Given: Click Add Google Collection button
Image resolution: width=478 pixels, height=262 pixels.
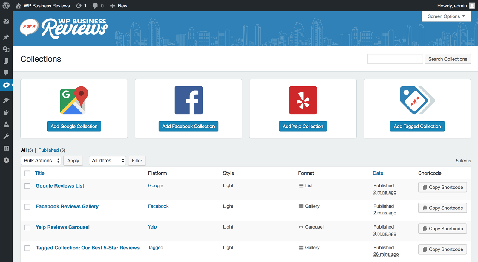Looking at the screenshot, I should point(74,126).
